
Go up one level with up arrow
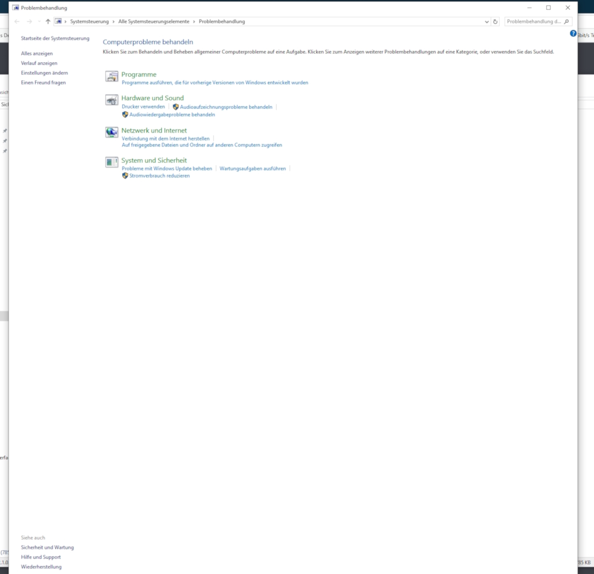coord(48,22)
